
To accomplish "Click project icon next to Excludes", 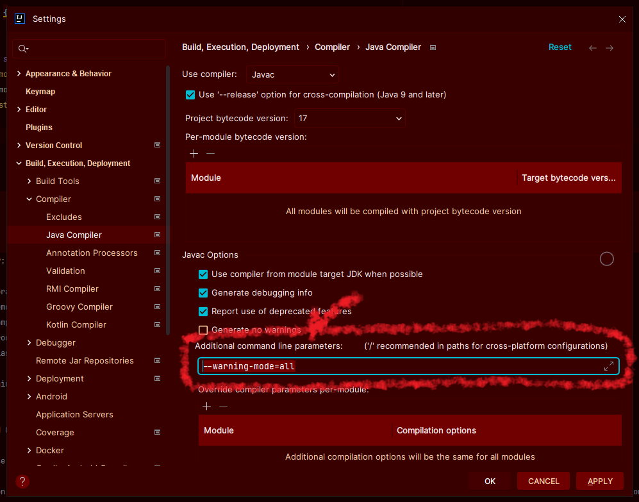I will click(157, 217).
